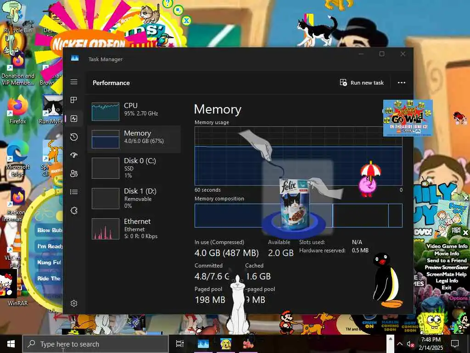The height and width of the screenshot is (353, 470).
Task: Open Task Manager Settings gear icon
Action: point(74,303)
